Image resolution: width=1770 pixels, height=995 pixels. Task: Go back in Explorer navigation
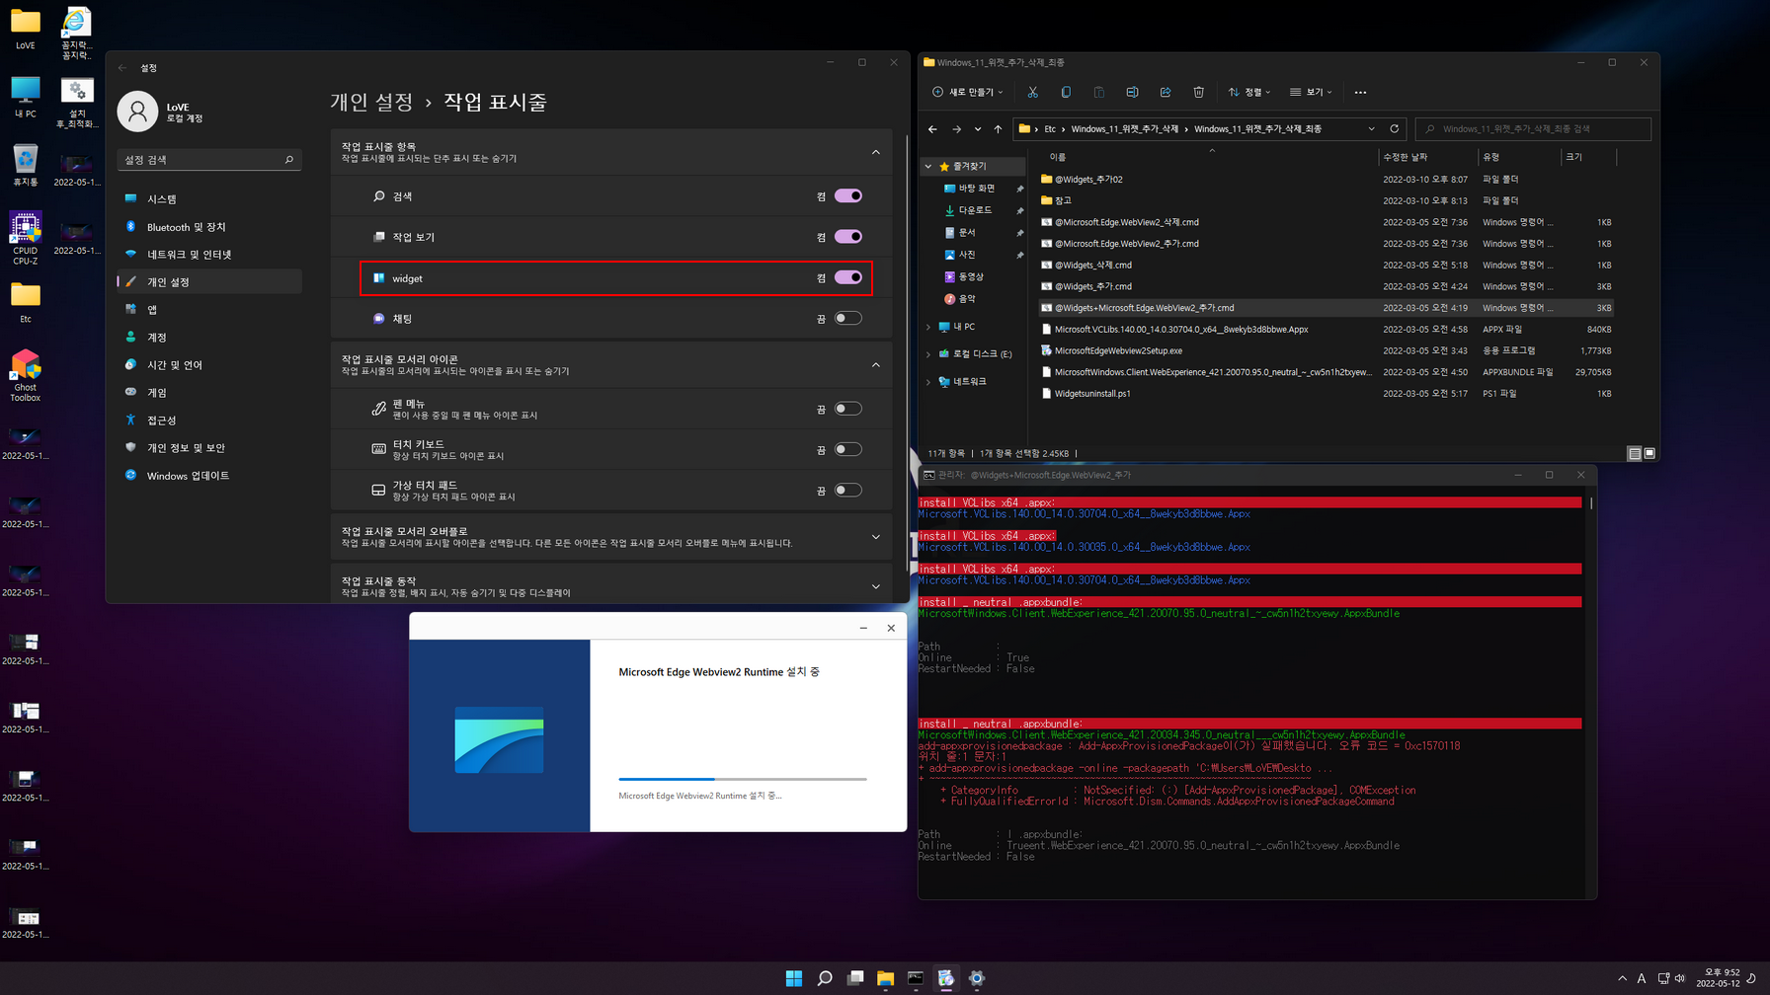coord(932,129)
